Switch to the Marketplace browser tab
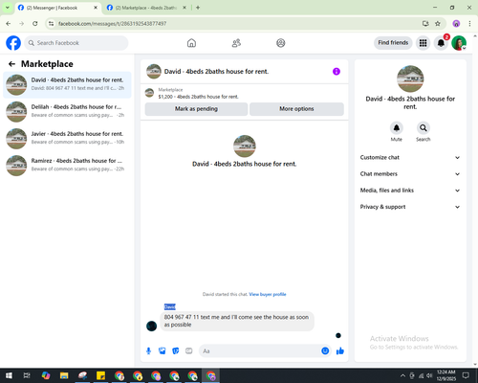478x383 pixels. pos(146,8)
